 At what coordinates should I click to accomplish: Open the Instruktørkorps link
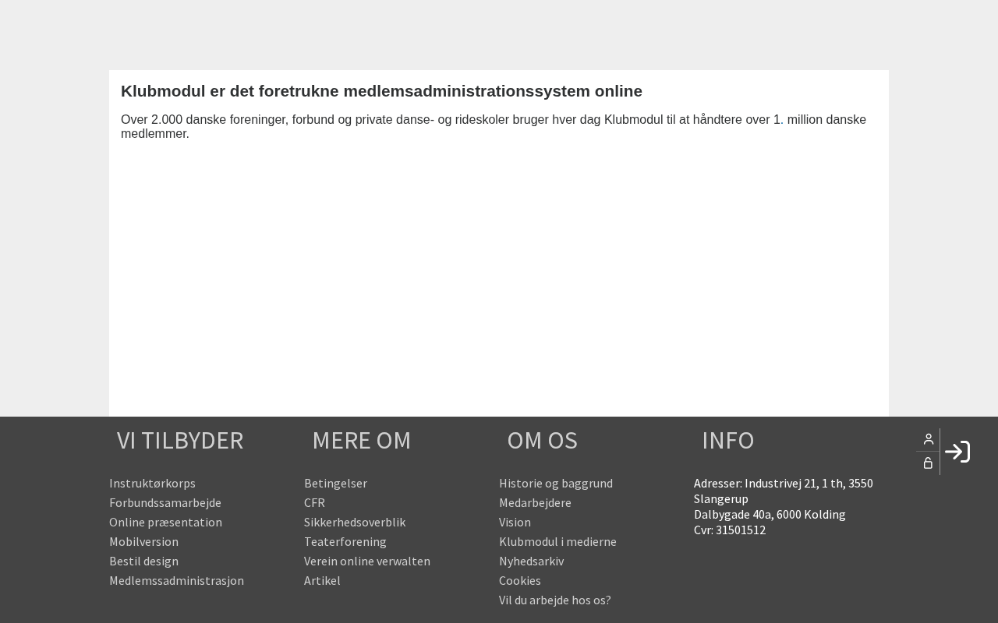152,483
